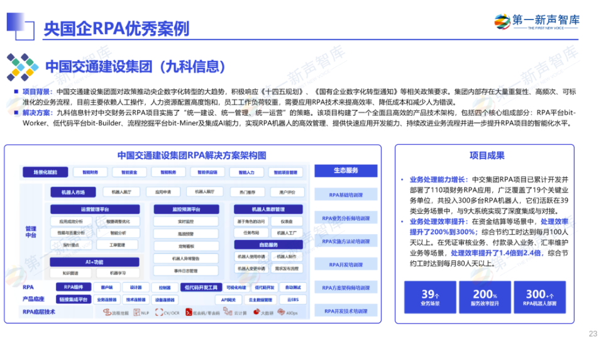Select the 智能项目管理 box
This screenshot has height=348, width=601.
285,172
